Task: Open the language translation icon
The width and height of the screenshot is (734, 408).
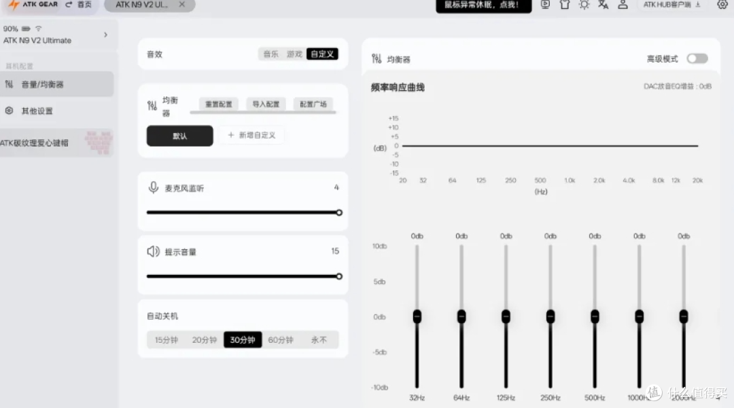Action: (603, 5)
